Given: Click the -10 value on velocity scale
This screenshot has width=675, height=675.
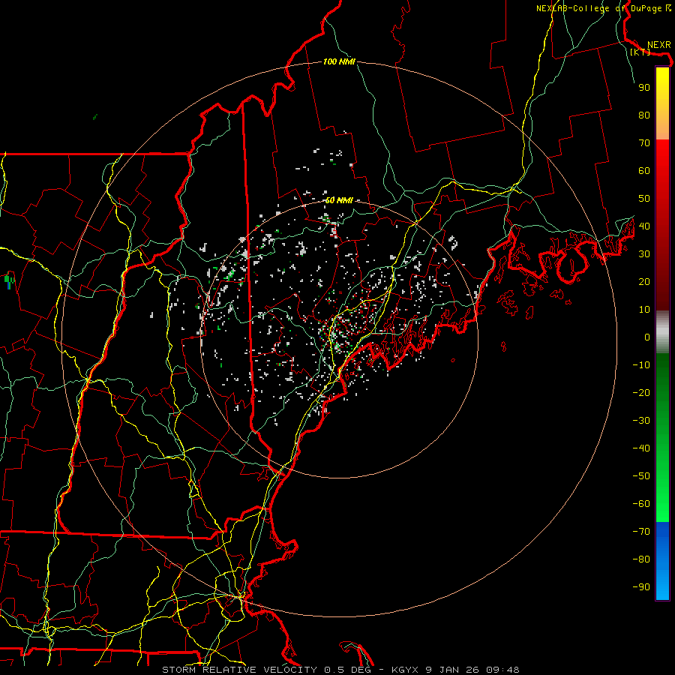Looking at the screenshot, I should point(641,365).
